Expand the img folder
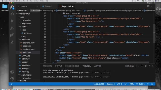Screen dimensions: 161x90 (x=24, y=36)
